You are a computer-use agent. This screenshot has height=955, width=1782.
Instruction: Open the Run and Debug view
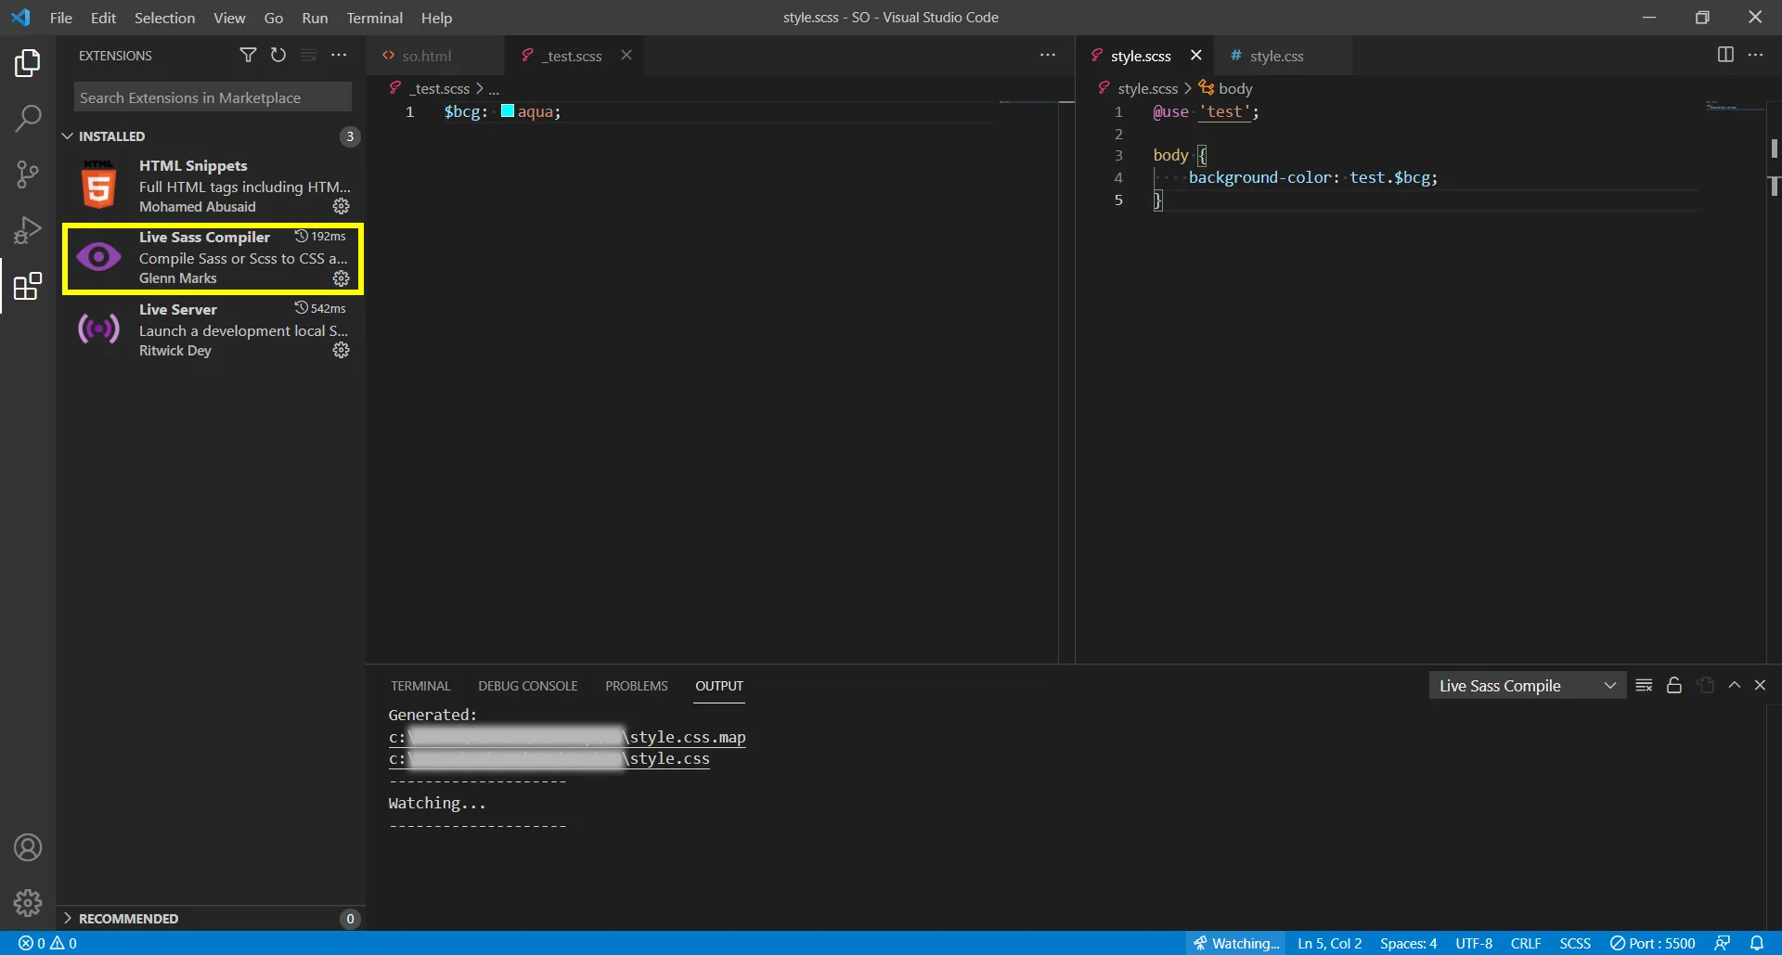pos(28,230)
